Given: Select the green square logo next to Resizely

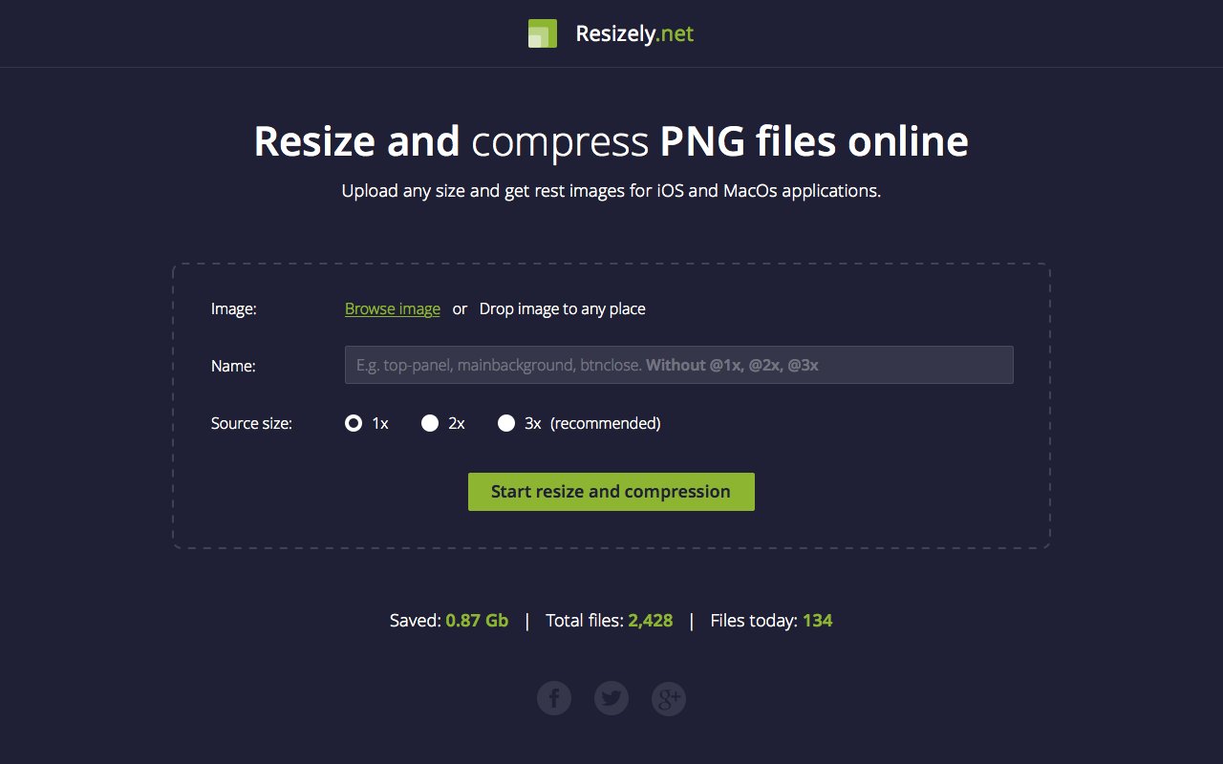Looking at the screenshot, I should [x=542, y=32].
